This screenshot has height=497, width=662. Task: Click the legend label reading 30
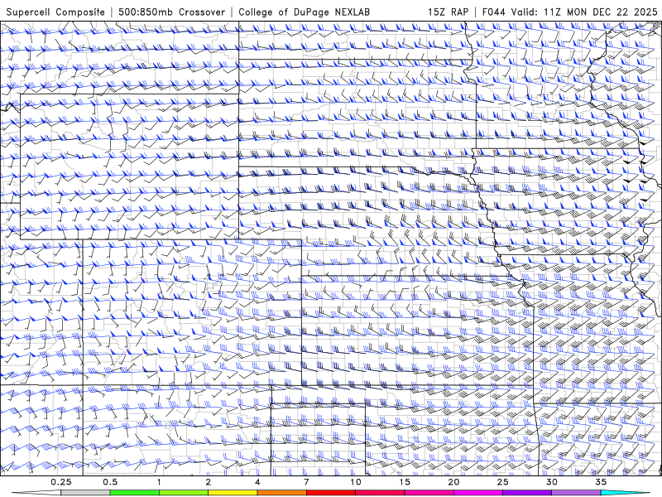tap(551, 482)
